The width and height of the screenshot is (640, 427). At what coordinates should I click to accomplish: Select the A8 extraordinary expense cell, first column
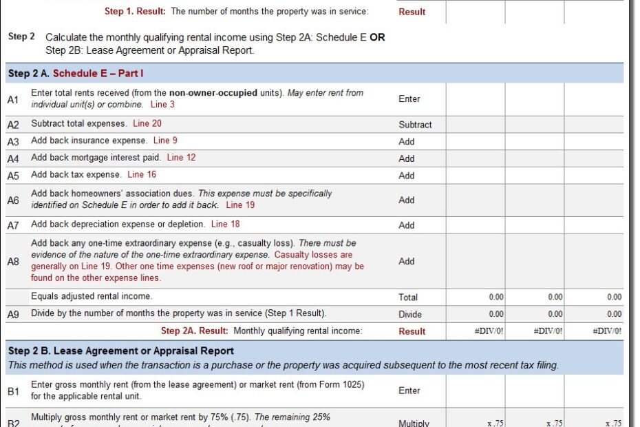pos(476,261)
